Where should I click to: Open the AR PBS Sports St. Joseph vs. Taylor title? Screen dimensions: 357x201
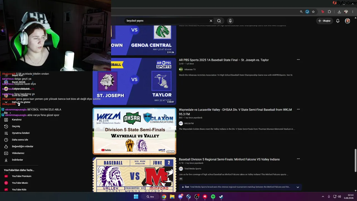pyautogui.click(x=224, y=60)
